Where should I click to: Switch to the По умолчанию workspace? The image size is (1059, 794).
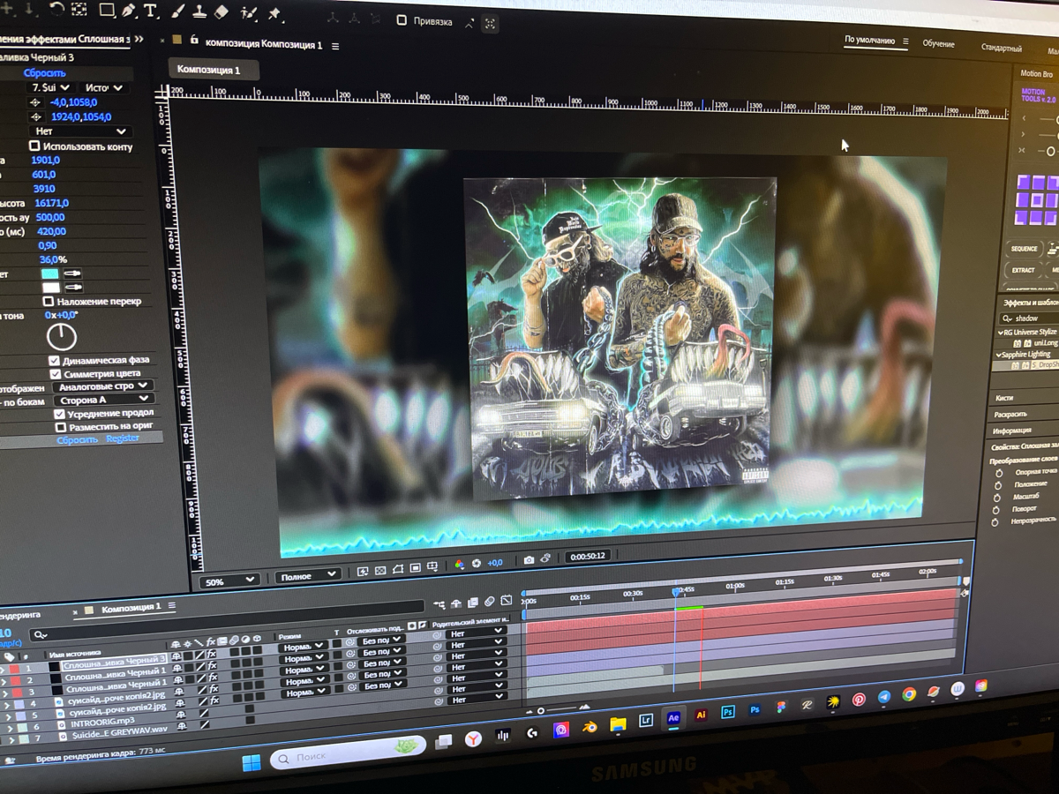click(868, 40)
